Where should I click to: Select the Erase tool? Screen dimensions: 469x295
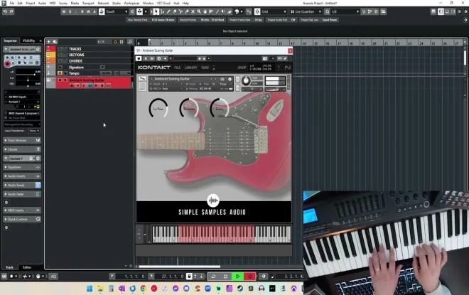pyautogui.click(x=175, y=11)
